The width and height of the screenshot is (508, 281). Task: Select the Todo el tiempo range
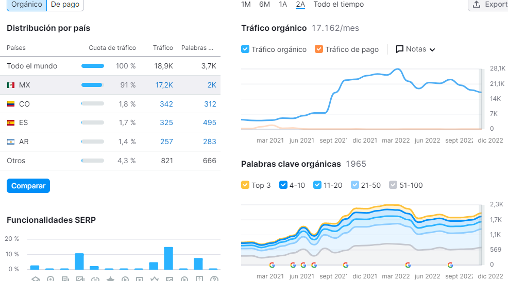pos(338,5)
